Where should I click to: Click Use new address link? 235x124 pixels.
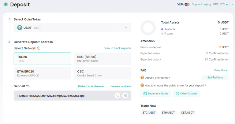(120, 86)
